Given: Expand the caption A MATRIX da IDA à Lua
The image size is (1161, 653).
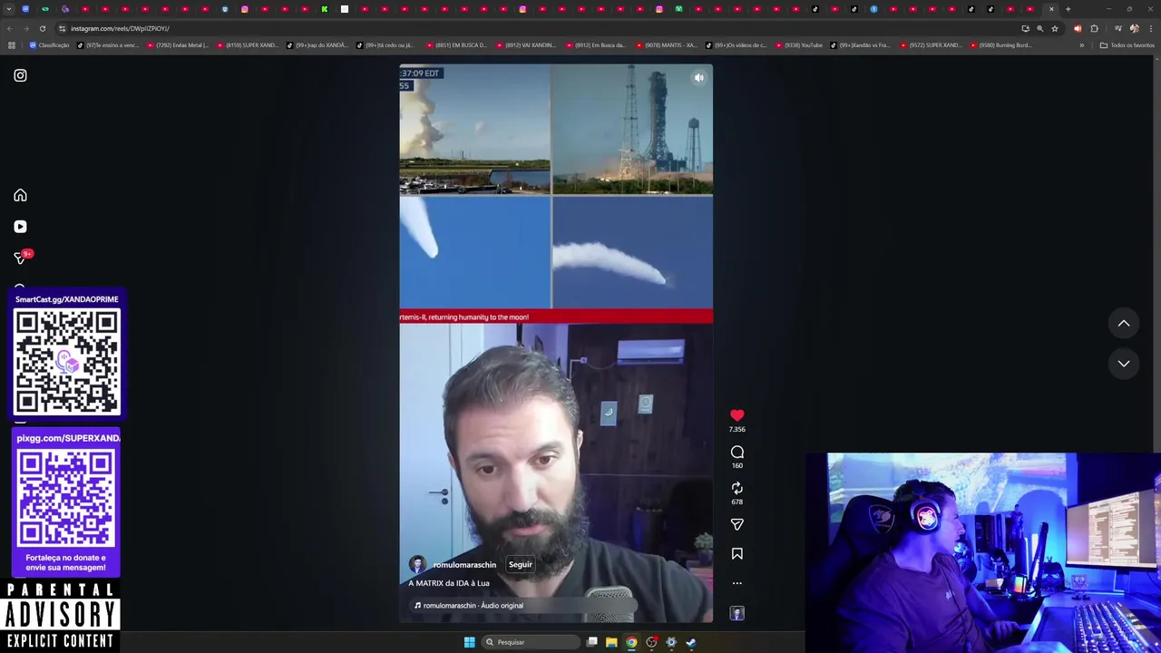Looking at the screenshot, I should point(449,583).
